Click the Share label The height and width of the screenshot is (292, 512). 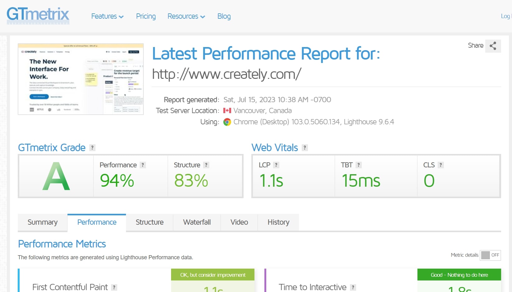pyautogui.click(x=476, y=45)
